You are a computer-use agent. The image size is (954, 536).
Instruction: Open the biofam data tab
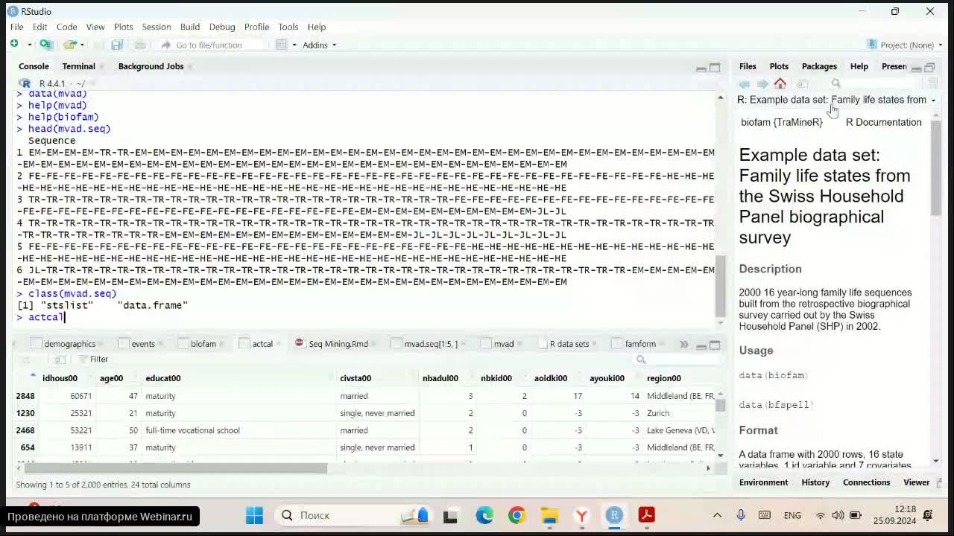coord(203,344)
